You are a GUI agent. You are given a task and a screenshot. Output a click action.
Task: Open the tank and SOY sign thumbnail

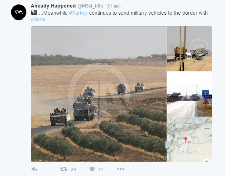[x=190, y=94]
